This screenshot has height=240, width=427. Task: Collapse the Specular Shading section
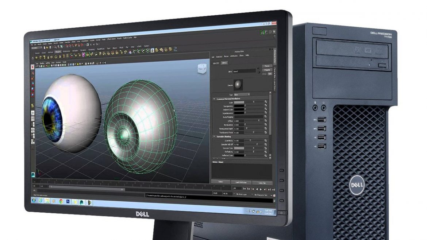pos(214,136)
